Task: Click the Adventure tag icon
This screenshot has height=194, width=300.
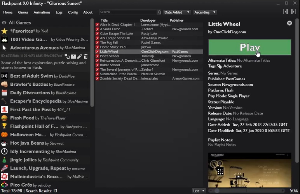Action: coord(220,66)
